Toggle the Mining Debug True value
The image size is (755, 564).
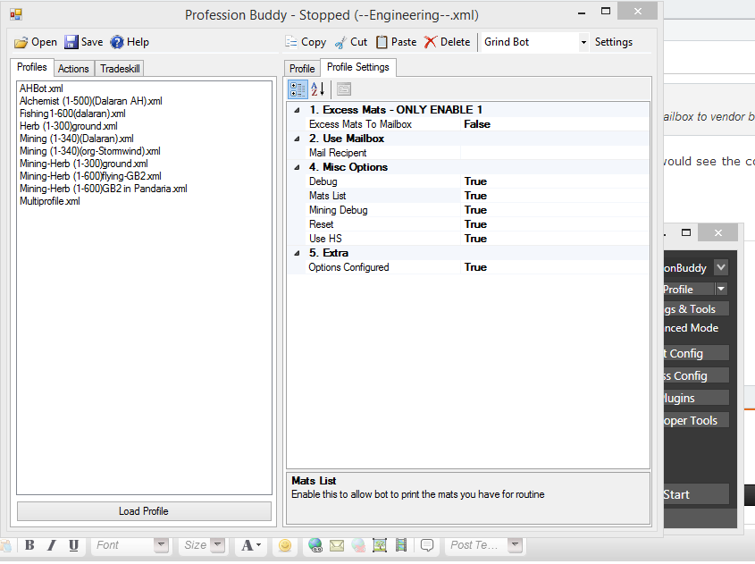[x=555, y=210]
